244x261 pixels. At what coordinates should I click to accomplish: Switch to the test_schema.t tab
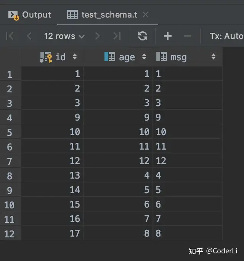109,15
